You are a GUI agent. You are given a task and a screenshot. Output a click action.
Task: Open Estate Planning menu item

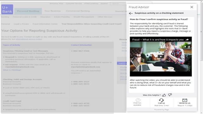point(62,17)
